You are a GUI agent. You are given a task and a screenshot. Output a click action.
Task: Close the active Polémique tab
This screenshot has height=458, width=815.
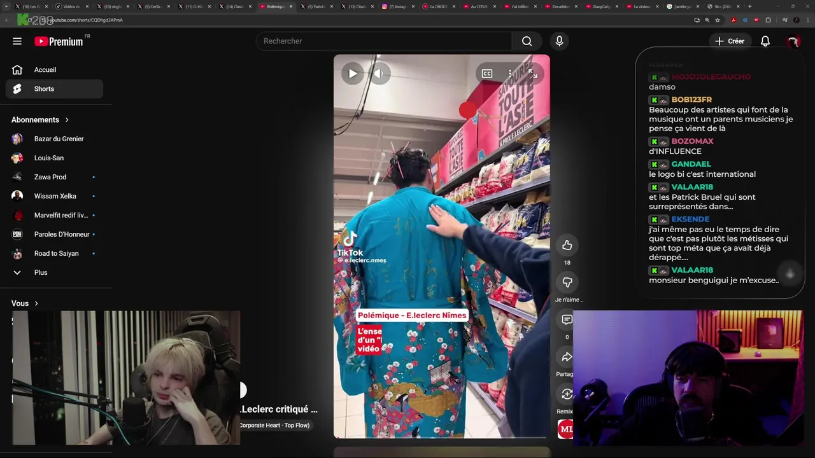click(291, 6)
